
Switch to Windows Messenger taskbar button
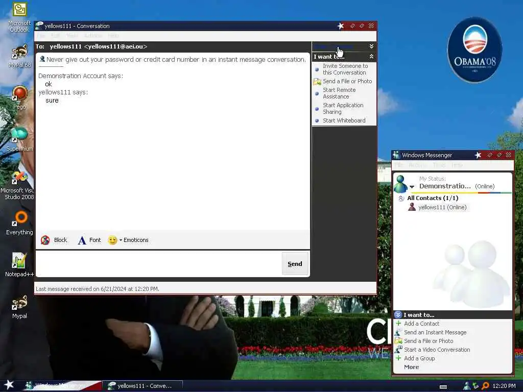[x=62, y=386]
